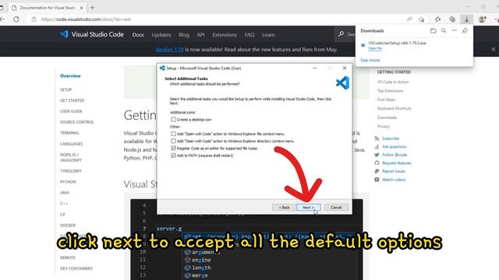The image size is (499, 280).
Task: Click the browser profile avatar icon
Action: click(482, 19)
